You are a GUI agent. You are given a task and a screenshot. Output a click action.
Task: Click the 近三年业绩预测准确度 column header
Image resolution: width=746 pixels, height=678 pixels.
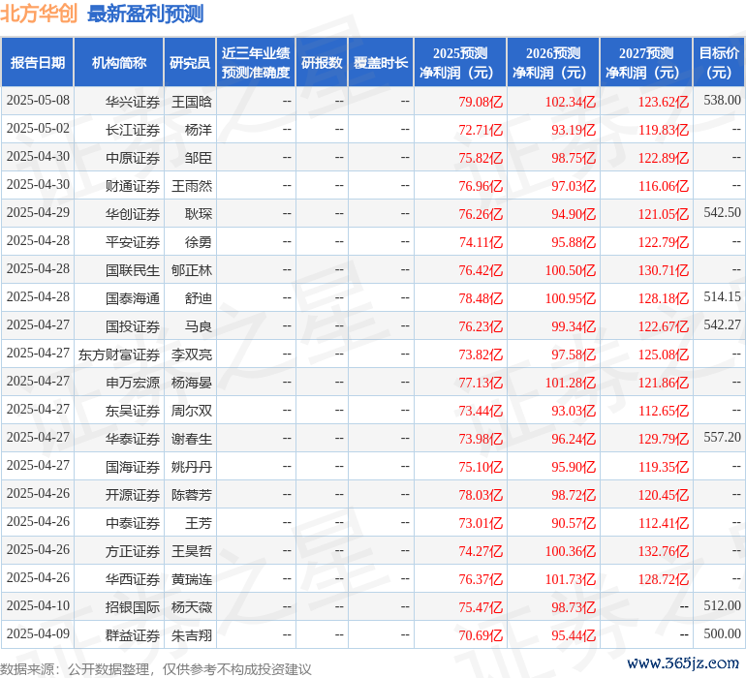point(256,62)
